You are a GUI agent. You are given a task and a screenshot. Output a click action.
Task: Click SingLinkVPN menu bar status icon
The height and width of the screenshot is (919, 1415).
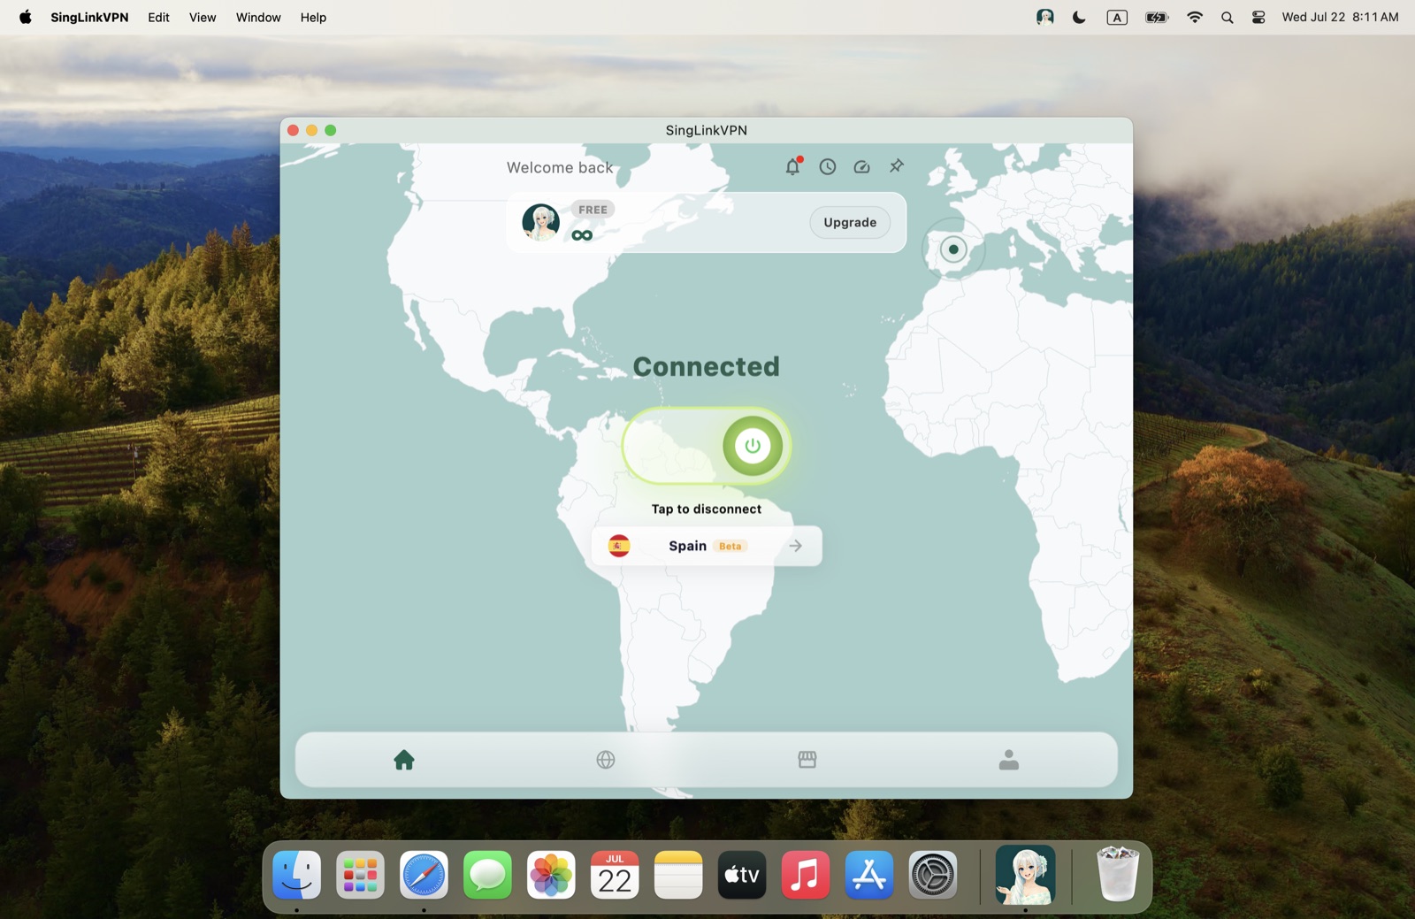[x=1045, y=17]
